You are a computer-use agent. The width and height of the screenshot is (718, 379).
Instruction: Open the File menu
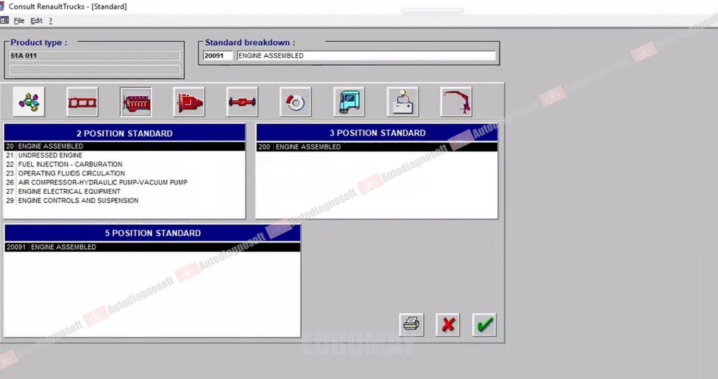point(19,21)
